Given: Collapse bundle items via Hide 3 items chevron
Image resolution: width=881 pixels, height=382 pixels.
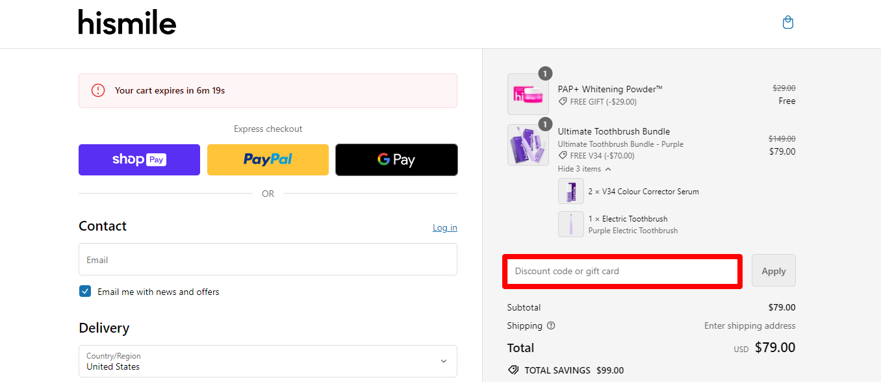Looking at the screenshot, I should coord(608,168).
